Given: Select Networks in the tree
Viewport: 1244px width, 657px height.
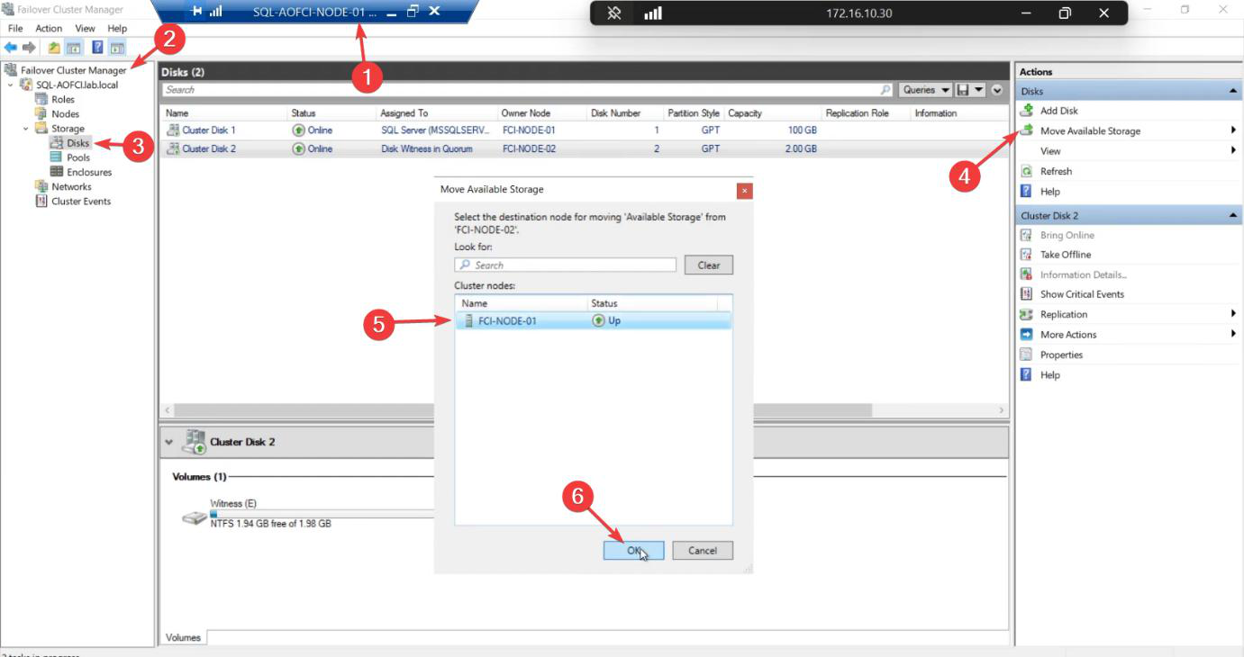Looking at the screenshot, I should [71, 186].
